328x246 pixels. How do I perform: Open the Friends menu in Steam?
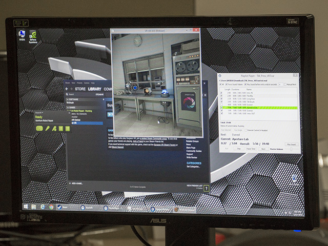coord(79,83)
